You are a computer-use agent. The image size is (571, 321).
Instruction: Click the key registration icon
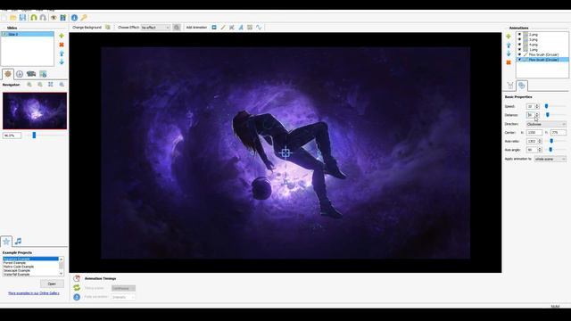[x=84, y=18]
